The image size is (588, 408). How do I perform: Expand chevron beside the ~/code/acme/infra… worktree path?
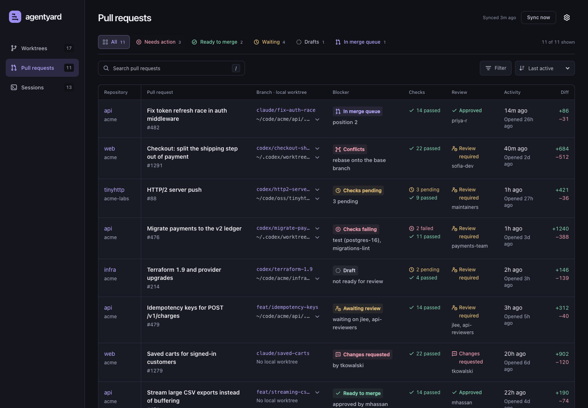click(317, 279)
